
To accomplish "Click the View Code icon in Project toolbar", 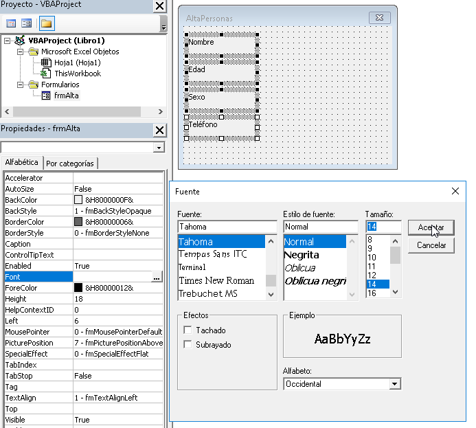I will [x=11, y=23].
